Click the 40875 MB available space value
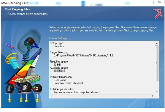 click(x=59, y=71)
